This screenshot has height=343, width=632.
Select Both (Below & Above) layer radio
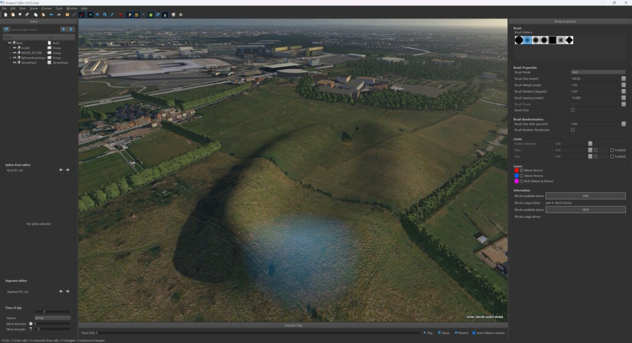click(x=522, y=181)
